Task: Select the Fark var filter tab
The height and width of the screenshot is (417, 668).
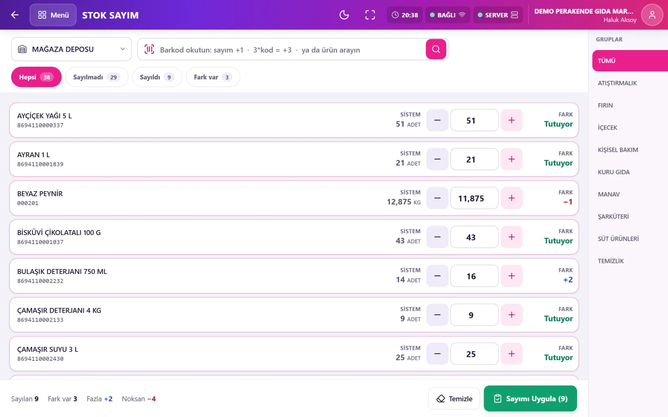Action: click(213, 77)
